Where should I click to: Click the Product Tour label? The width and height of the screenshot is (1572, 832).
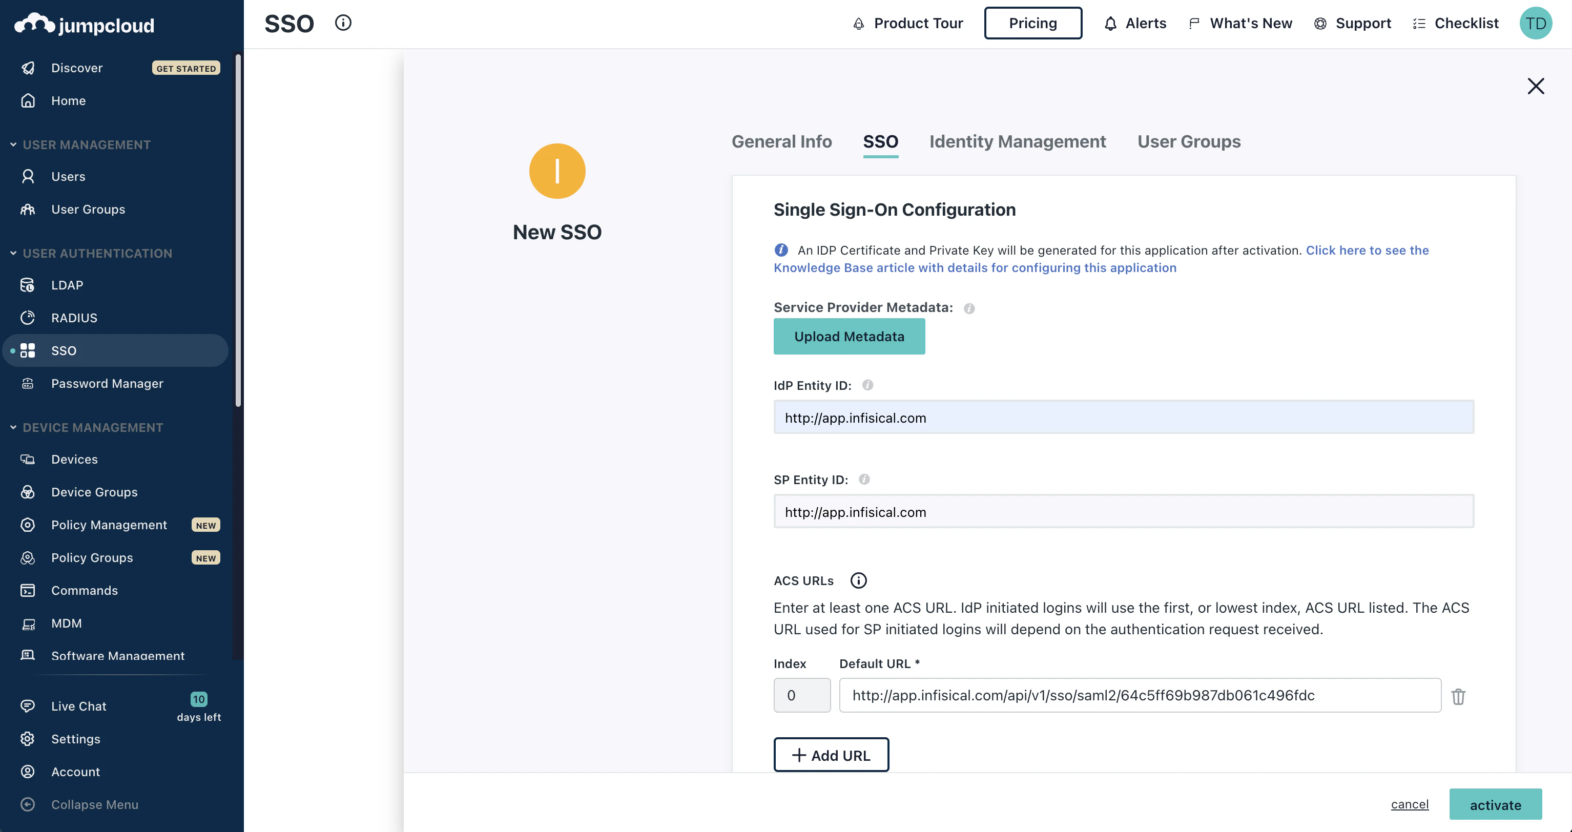pos(918,24)
